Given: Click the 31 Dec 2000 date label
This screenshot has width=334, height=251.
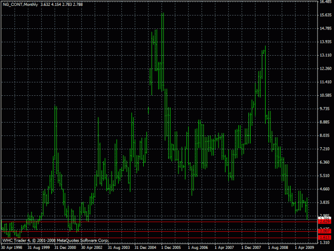Looking at the screenshot, I should coord(65,248).
